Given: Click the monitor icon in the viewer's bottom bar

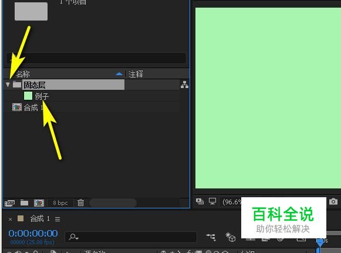Looking at the screenshot, I should (x=212, y=201).
